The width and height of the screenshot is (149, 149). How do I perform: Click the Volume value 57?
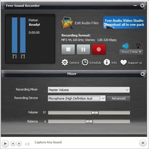44,113
